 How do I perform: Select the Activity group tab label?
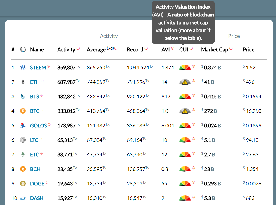click(109, 36)
